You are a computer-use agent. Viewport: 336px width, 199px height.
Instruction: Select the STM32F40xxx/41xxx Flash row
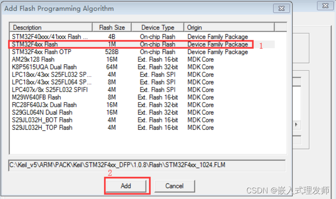pos(142,37)
